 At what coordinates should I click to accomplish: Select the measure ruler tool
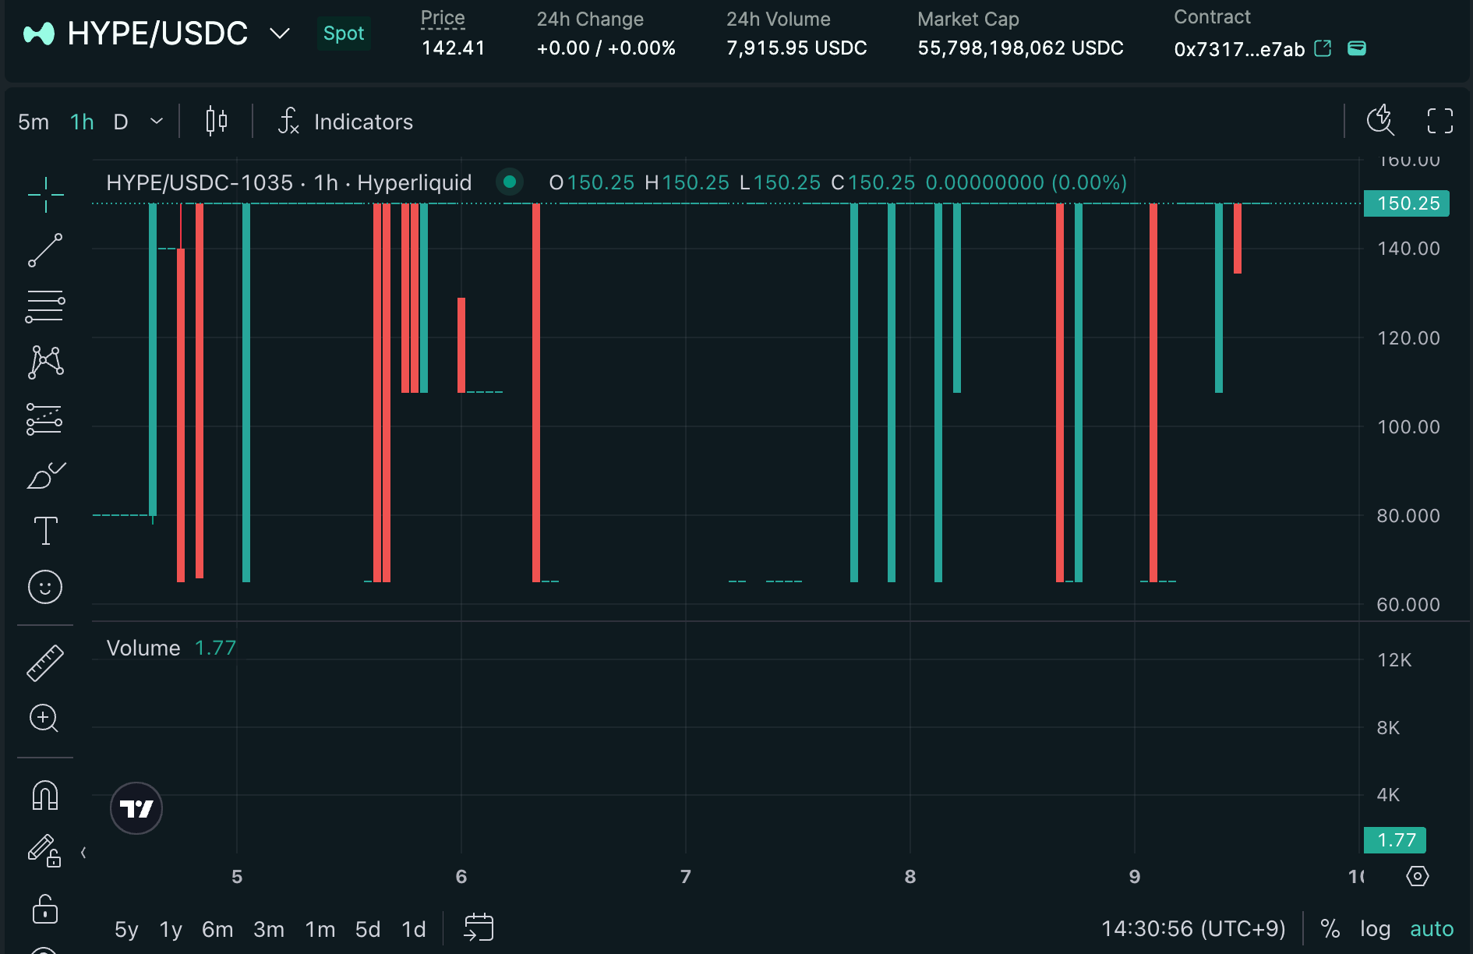[x=44, y=662]
